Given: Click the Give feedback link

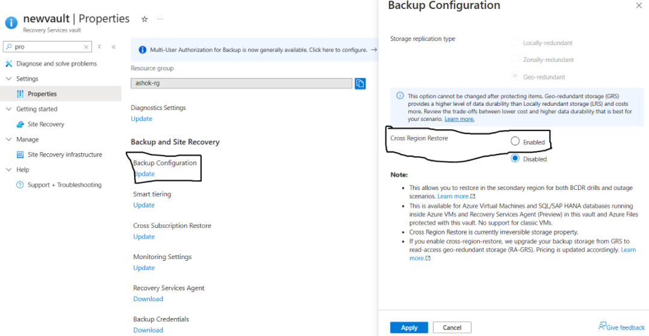Looking at the screenshot, I should [625, 328].
